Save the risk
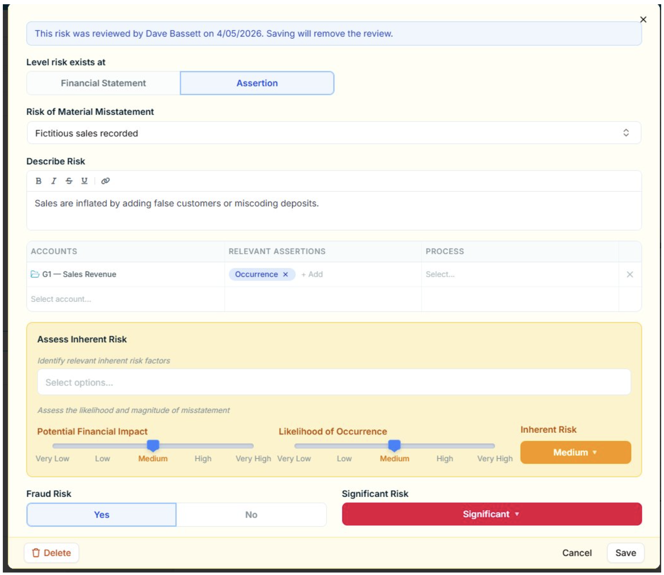The width and height of the screenshot is (664, 575). [626, 553]
